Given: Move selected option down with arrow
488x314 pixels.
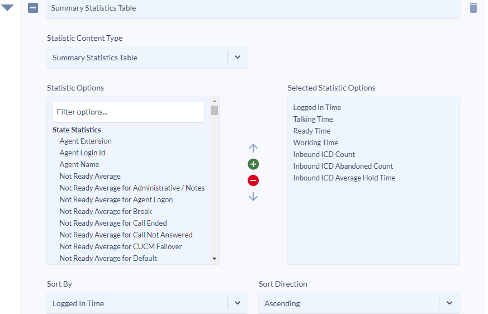Looking at the screenshot, I should click(x=253, y=197).
